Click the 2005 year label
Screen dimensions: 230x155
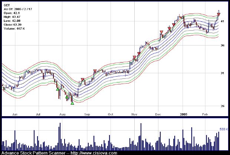point(184,114)
